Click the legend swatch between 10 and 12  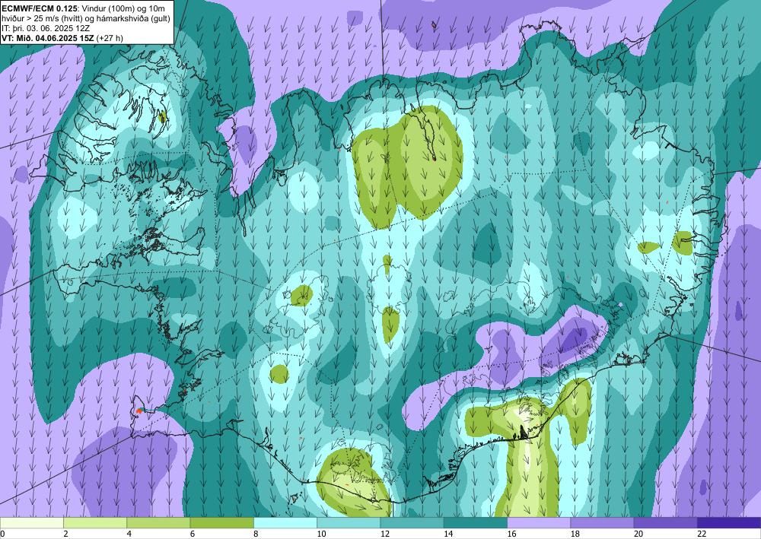click(349, 523)
